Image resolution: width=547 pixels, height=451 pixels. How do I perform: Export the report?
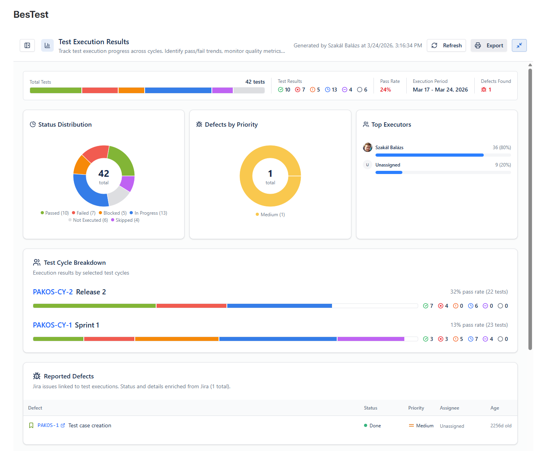(489, 45)
